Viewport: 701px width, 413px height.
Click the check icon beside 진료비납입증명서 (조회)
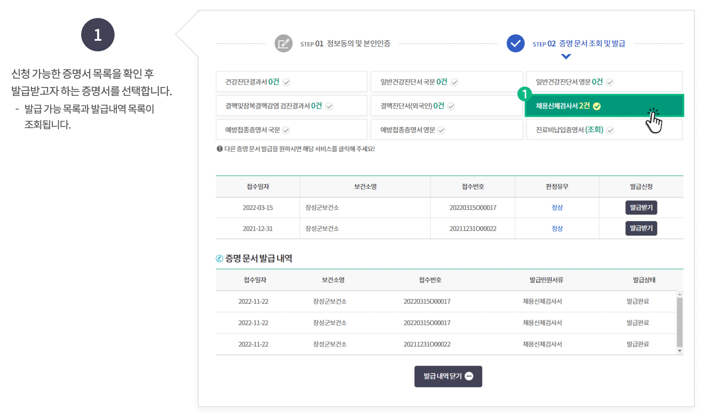[x=610, y=130]
